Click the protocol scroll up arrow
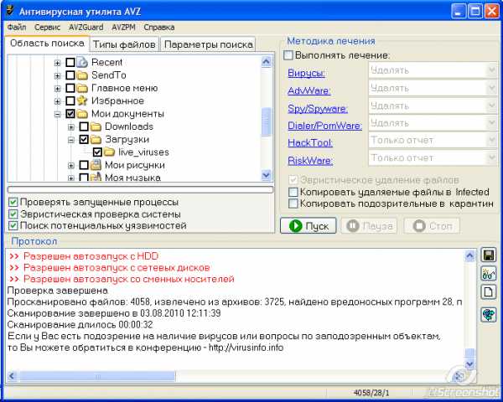 point(469,255)
